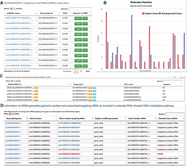Select 'Showing 1 to 10 of 16 entries' text
The width and height of the screenshot is (187, 166).
coord(17,71)
